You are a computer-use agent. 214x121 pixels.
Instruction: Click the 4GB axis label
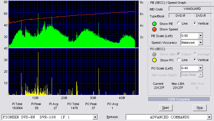[122, 98]
